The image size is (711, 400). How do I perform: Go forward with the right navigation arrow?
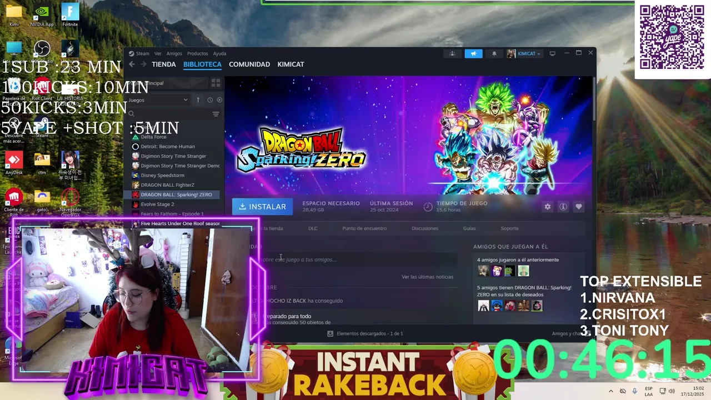pos(143,64)
